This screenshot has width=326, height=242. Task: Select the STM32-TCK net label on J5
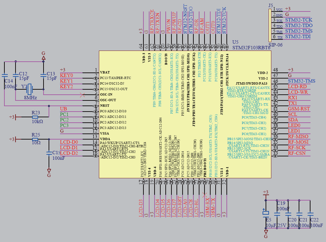(x=299, y=20)
